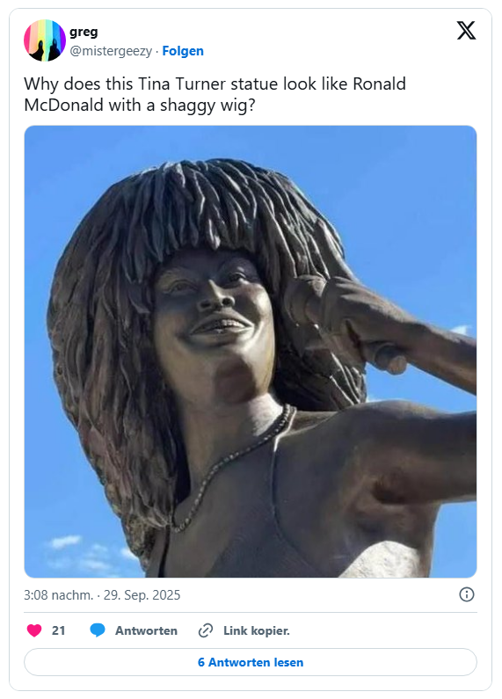This screenshot has width=502, height=699.
Task: Click the 29. Sep. 2025 date
Action: (x=142, y=595)
